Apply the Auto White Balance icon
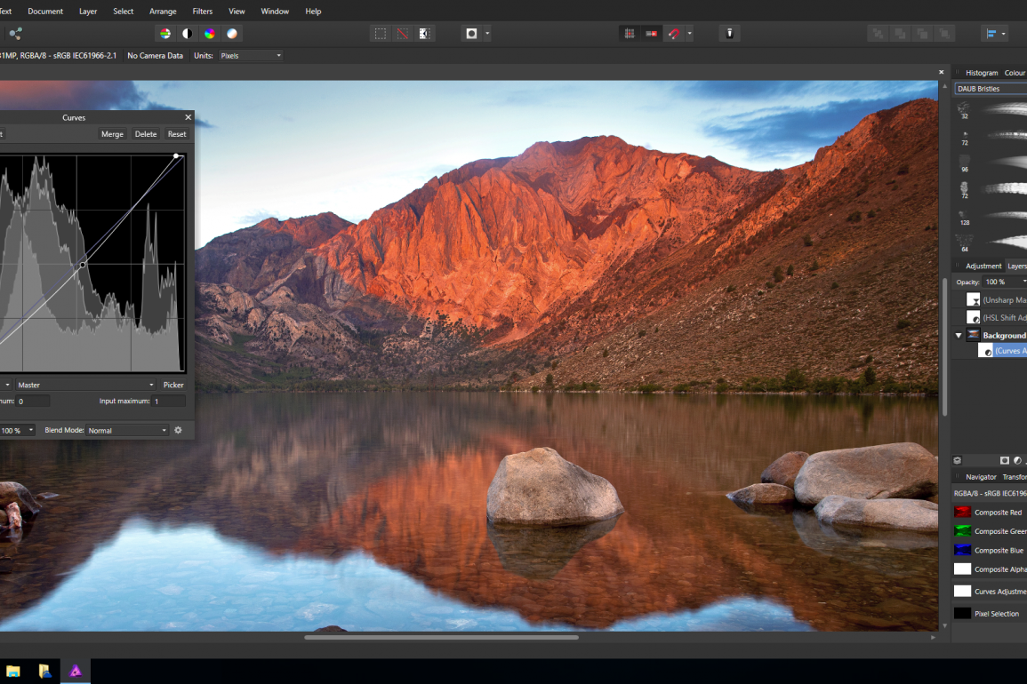This screenshot has width=1027, height=684. click(232, 33)
